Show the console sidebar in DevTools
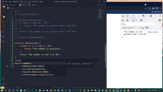The width and height of the screenshot is (163, 92). (x=123, y=20)
